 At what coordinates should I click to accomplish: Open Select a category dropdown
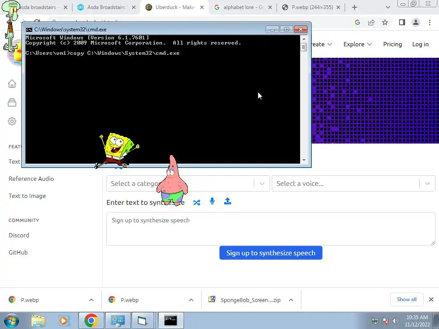click(x=188, y=183)
